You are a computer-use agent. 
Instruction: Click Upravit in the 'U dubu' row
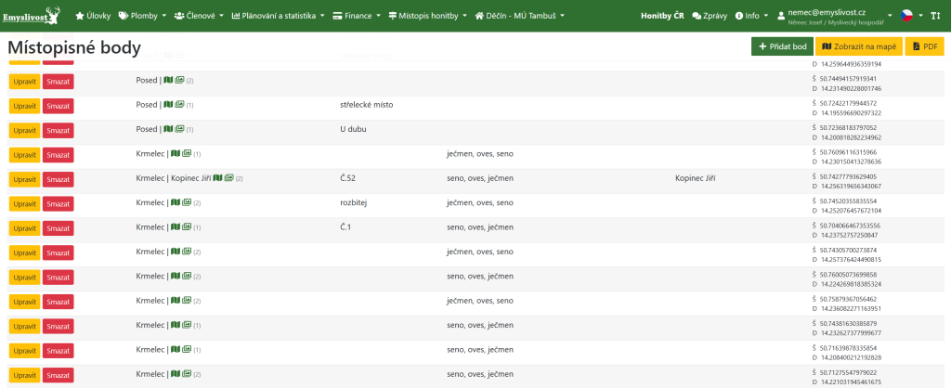(x=25, y=131)
